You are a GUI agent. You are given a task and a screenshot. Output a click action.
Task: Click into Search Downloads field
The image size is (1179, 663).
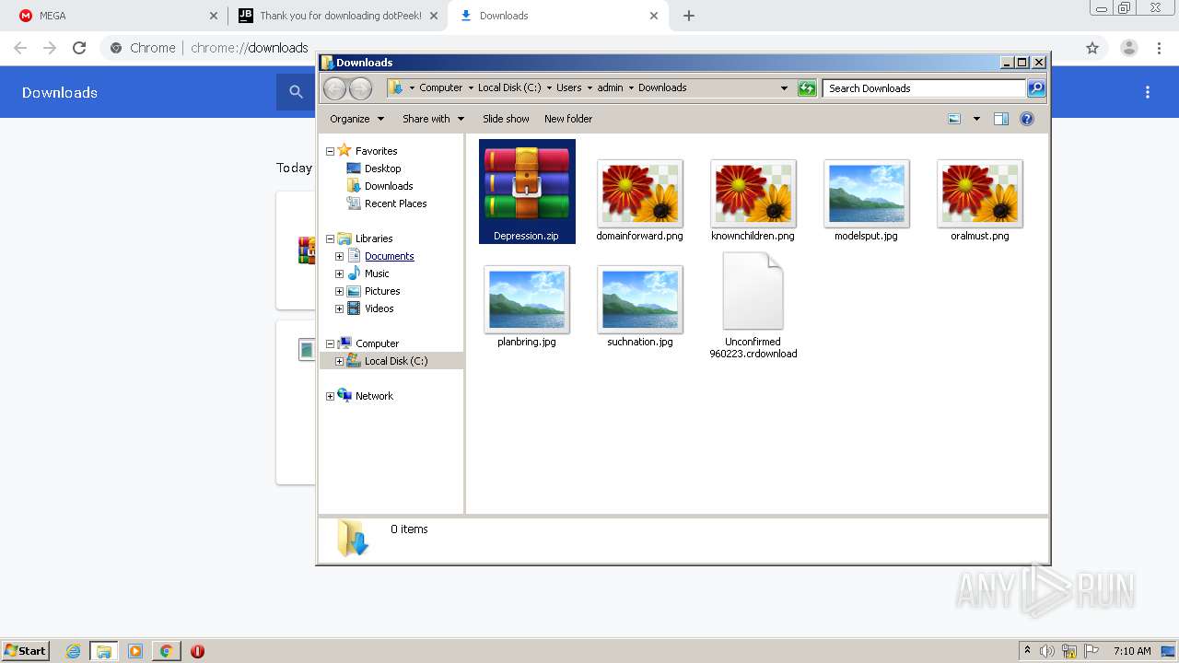[x=924, y=88]
